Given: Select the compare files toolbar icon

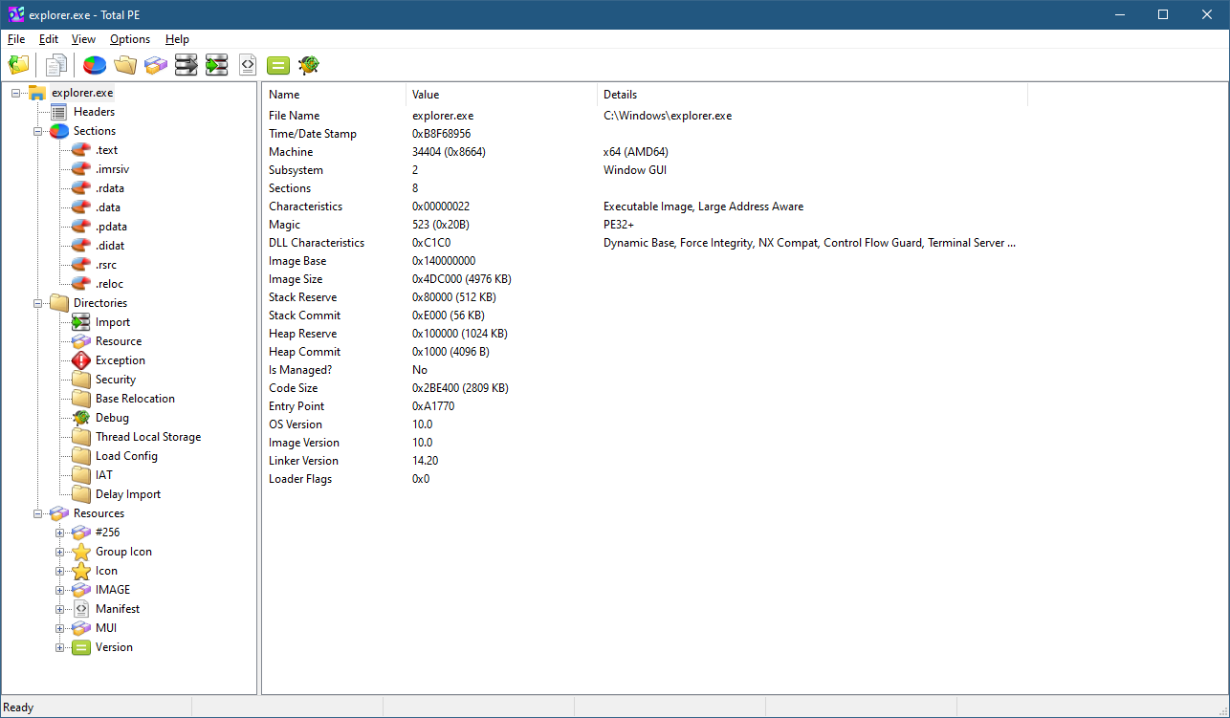Looking at the screenshot, I should (x=55, y=65).
